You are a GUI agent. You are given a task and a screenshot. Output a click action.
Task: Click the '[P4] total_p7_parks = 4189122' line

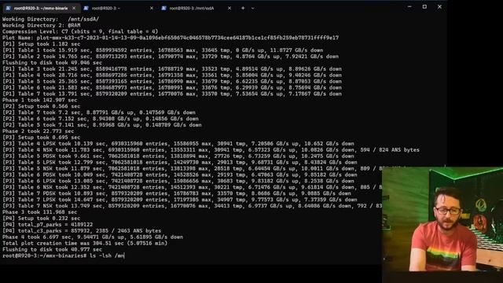[47, 225]
